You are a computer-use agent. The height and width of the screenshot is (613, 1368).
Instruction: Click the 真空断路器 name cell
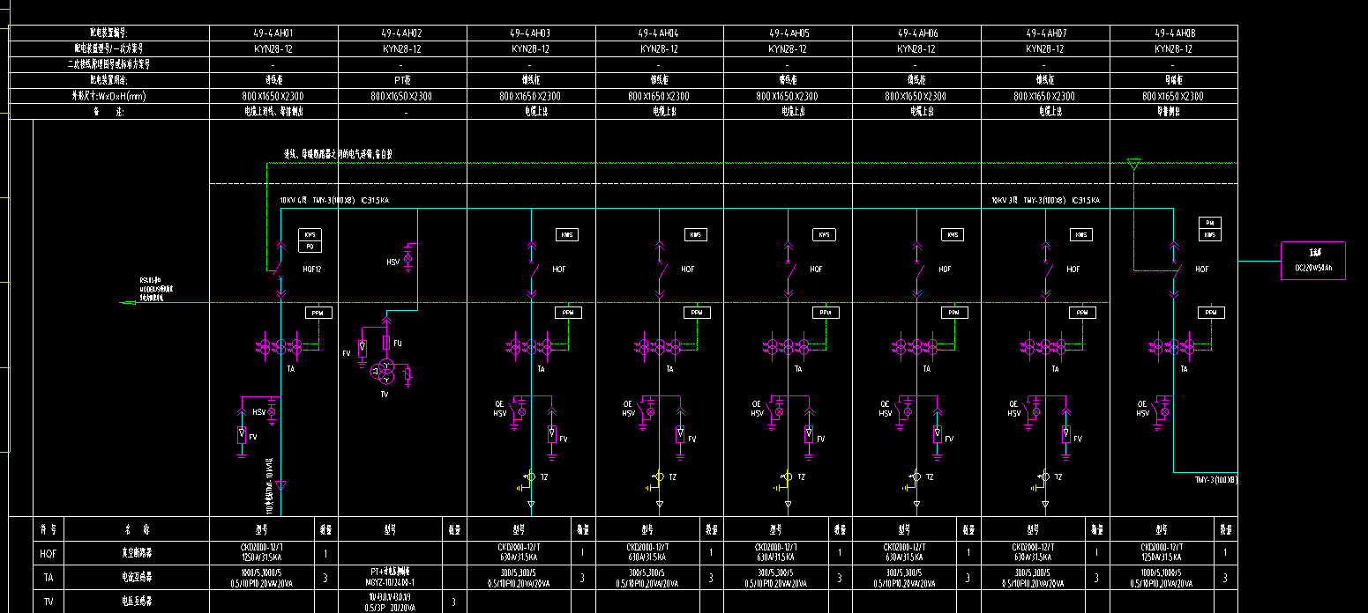[x=137, y=552]
